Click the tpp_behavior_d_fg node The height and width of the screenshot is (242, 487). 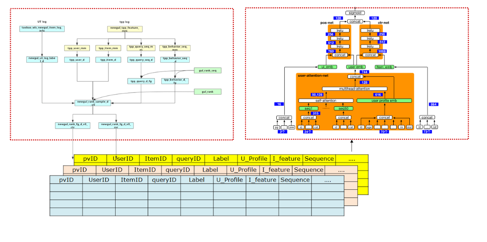(175, 81)
